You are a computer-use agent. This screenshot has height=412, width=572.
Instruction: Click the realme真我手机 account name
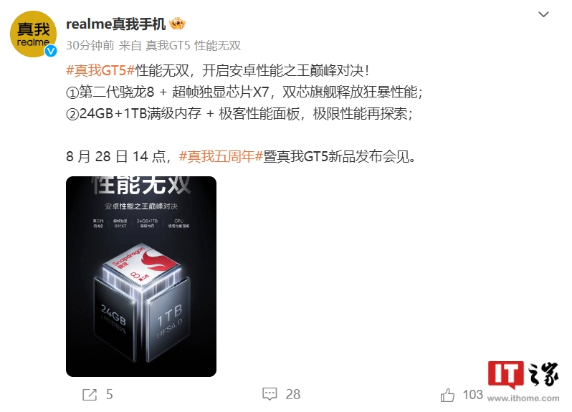click(x=115, y=24)
